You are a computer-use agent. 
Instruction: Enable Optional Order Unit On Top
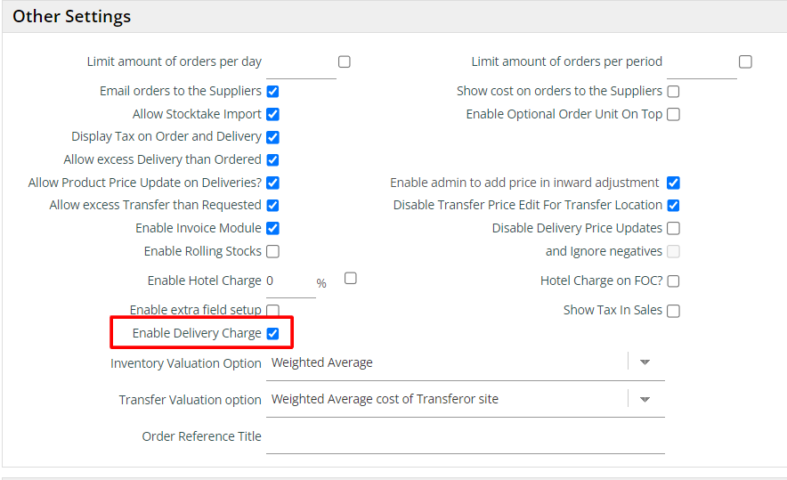coord(673,114)
